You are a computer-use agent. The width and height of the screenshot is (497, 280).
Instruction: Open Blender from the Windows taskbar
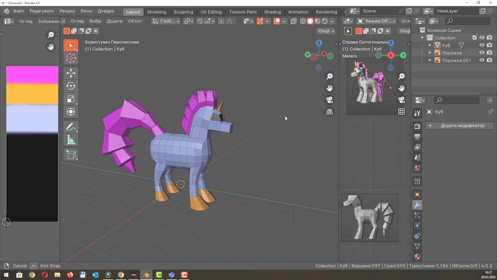pyautogui.click(x=146, y=275)
